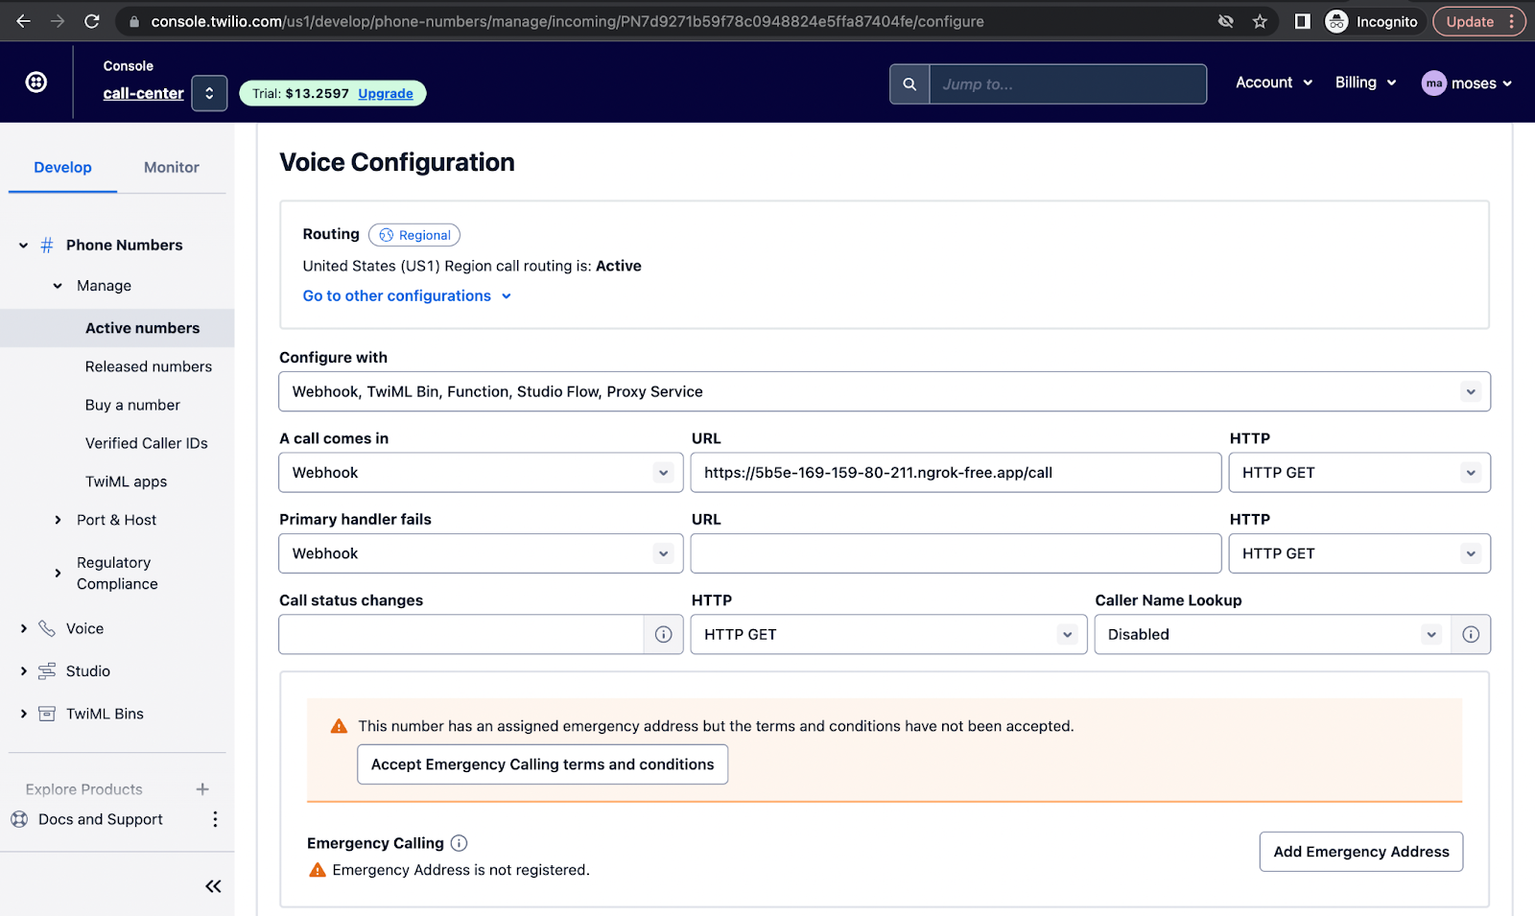Click the address not registered warning icon

318,870
